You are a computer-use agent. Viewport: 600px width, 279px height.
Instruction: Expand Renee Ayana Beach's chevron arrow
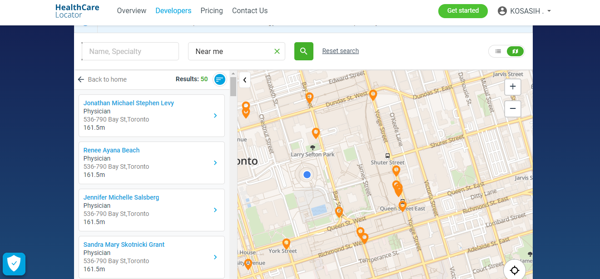tap(215, 163)
